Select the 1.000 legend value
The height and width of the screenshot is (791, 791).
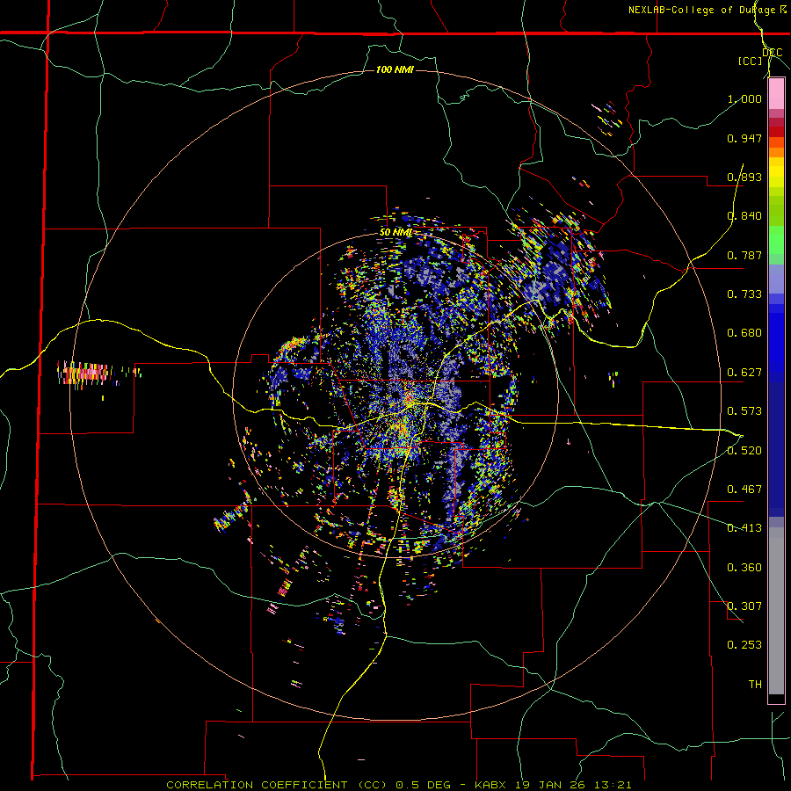[744, 98]
